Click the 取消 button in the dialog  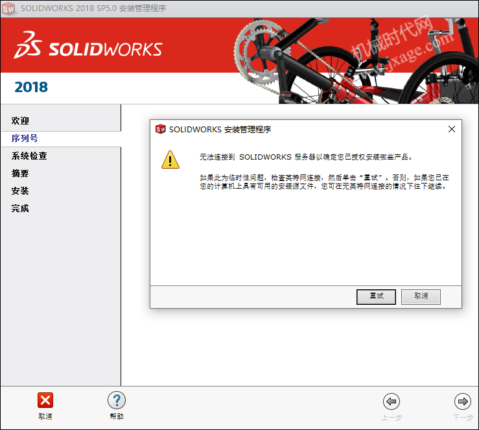(421, 297)
